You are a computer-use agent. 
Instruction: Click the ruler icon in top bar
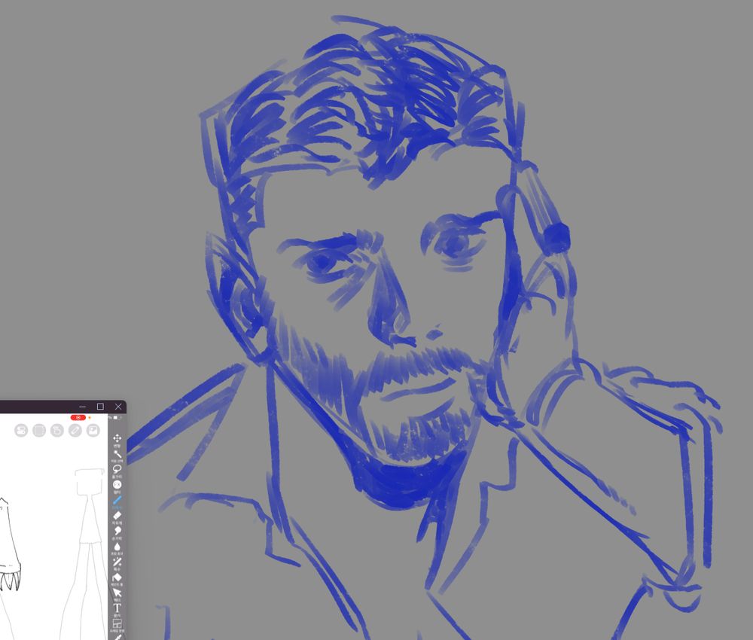click(75, 430)
